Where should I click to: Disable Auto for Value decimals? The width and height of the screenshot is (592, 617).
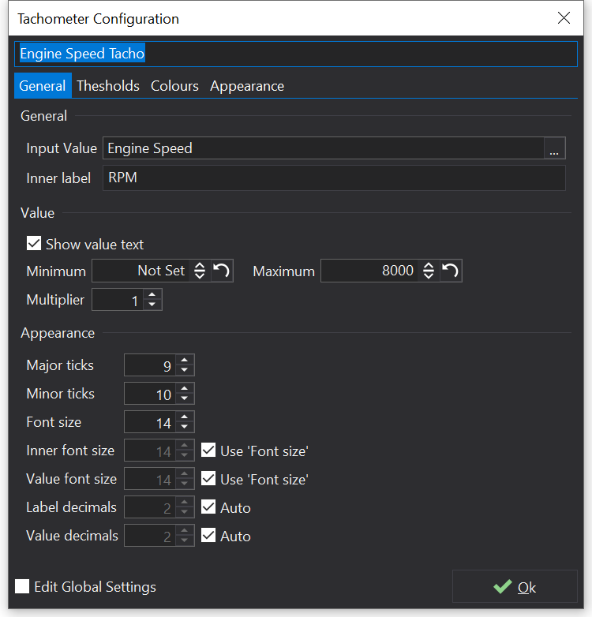pos(208,536)
